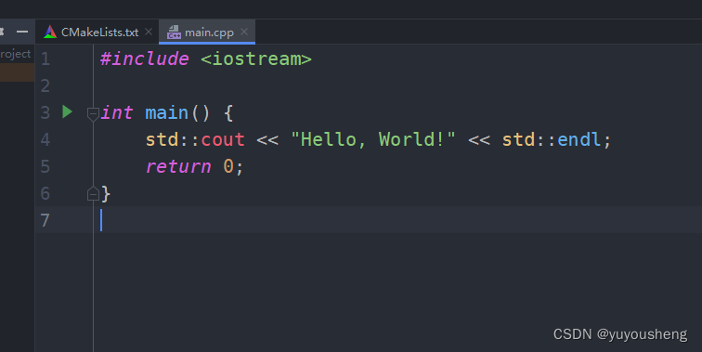The image size is (702, 352).
Task: Click the cout identifier on line 4
Action: 223,139
